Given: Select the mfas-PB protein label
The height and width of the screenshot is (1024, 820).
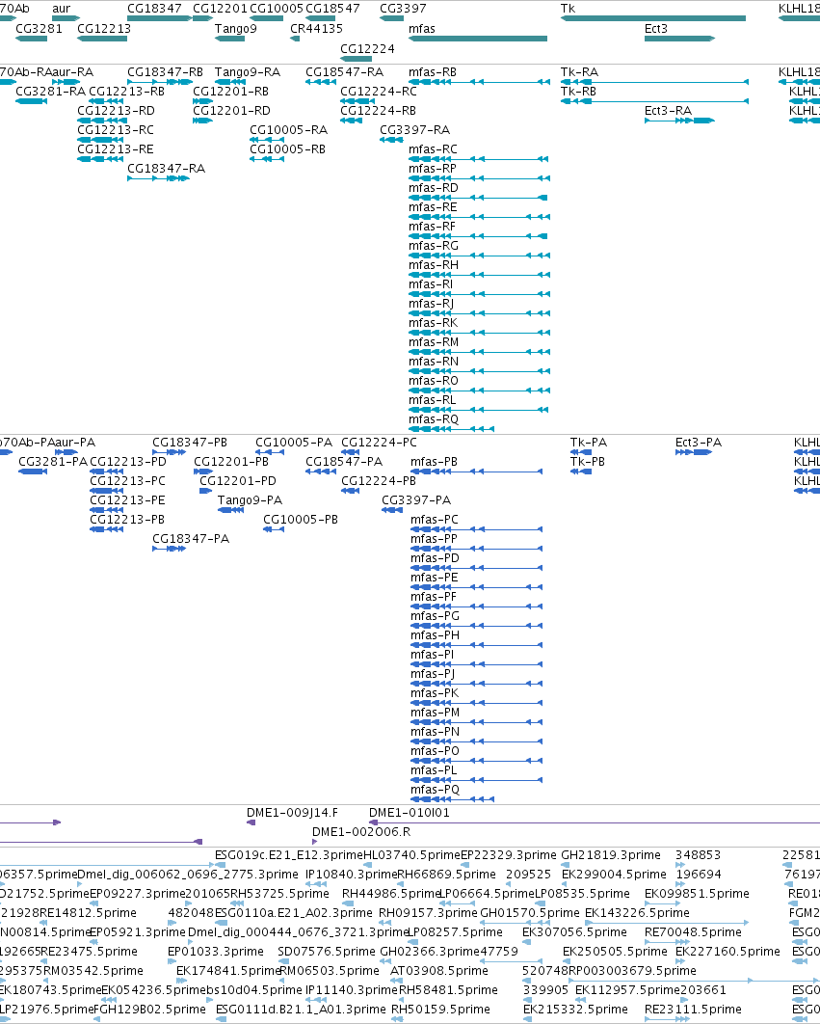Looking at the screenshot, I should tap(435, 462).
